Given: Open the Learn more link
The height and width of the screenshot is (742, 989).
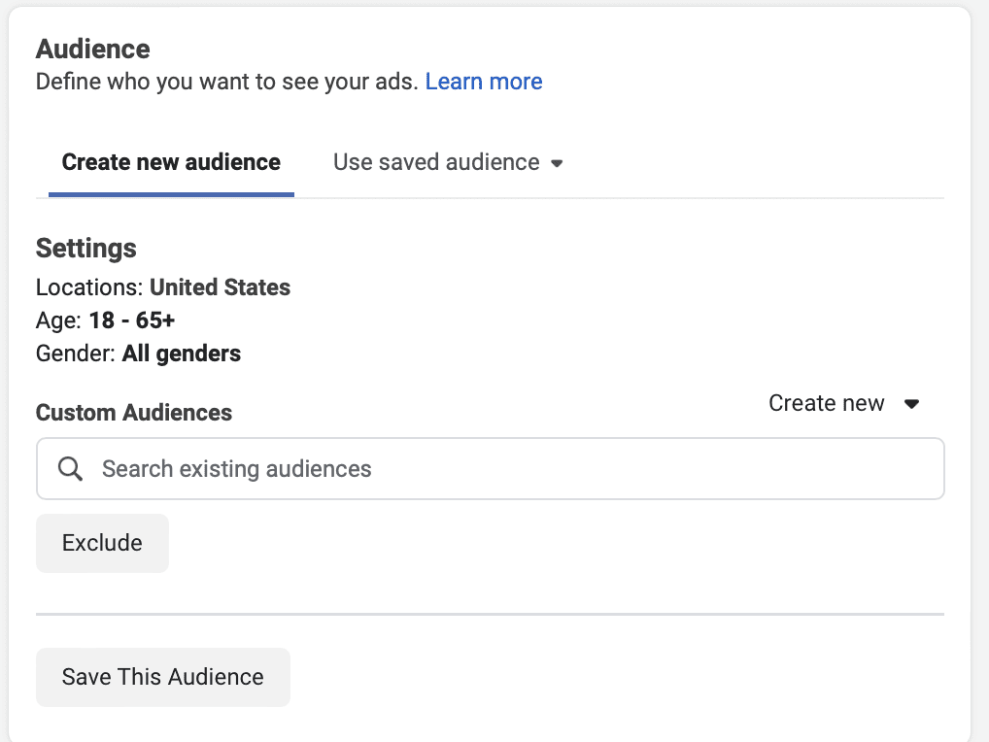Looking at the screenshot, I should click(483, 82).
